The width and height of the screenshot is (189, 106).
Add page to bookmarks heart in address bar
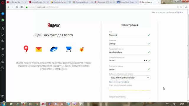coord(181,7)
